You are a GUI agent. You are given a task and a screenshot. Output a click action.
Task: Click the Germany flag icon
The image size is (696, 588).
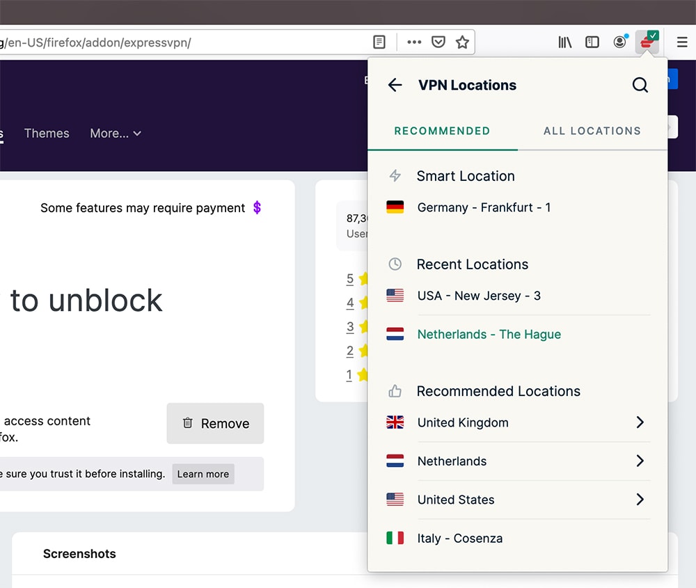point(395,207)
